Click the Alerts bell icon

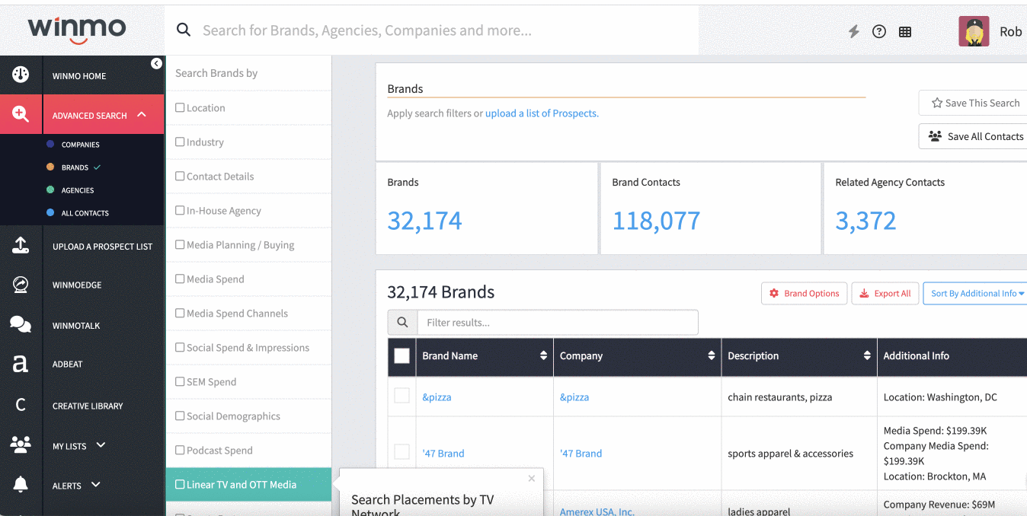(21, 485)
